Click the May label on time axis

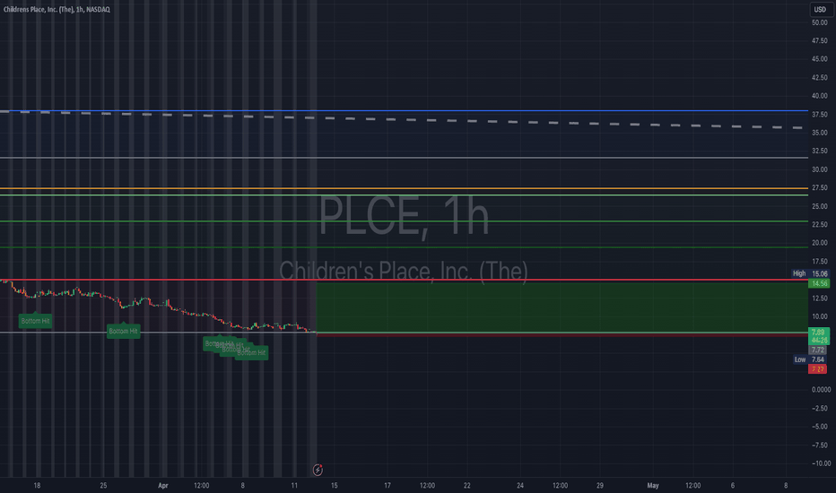click(x=653, y=486)
